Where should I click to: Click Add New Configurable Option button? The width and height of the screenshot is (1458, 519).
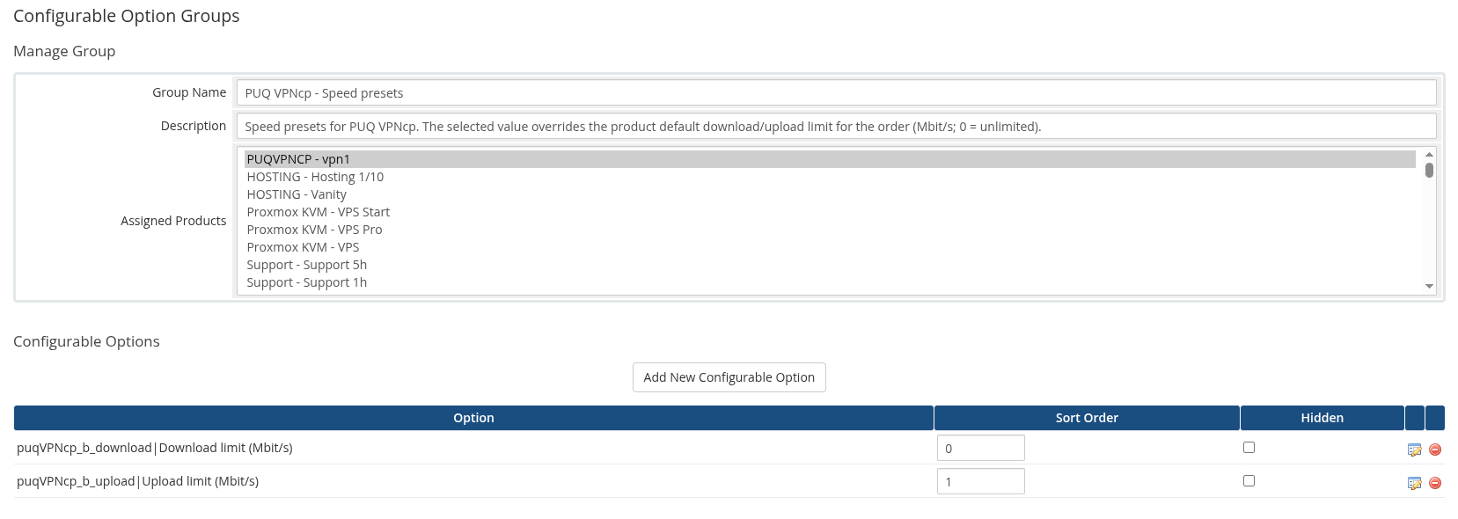pyautogui.click(x=729, y=377)
